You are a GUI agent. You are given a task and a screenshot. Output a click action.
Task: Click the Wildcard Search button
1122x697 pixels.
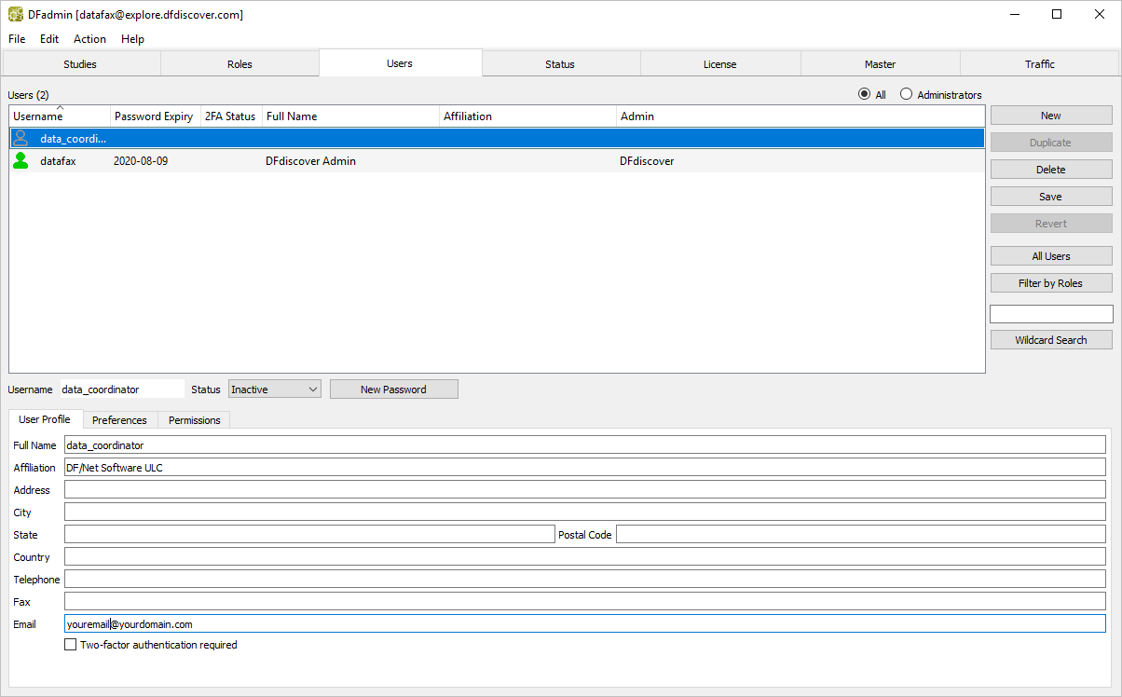pyautogui.click(x=1050, y=340)
